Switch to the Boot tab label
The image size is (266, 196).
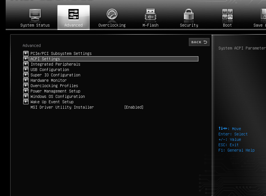(227, 25)
